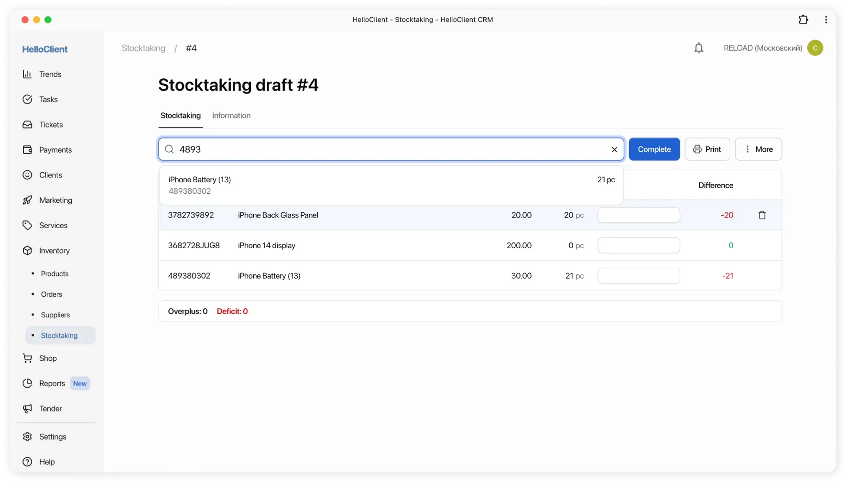
Task: Switch to the Information tab
Action: [x=231, y=116]
